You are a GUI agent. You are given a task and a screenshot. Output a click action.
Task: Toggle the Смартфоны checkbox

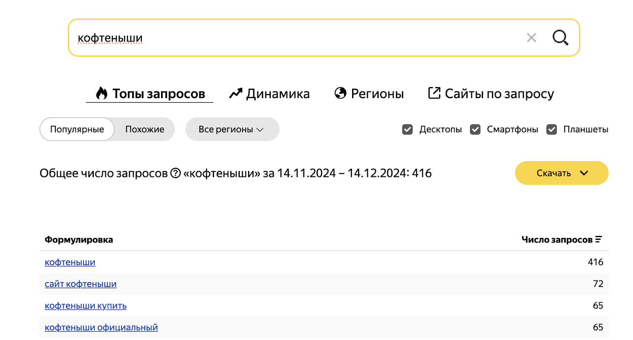coord(475,129)
